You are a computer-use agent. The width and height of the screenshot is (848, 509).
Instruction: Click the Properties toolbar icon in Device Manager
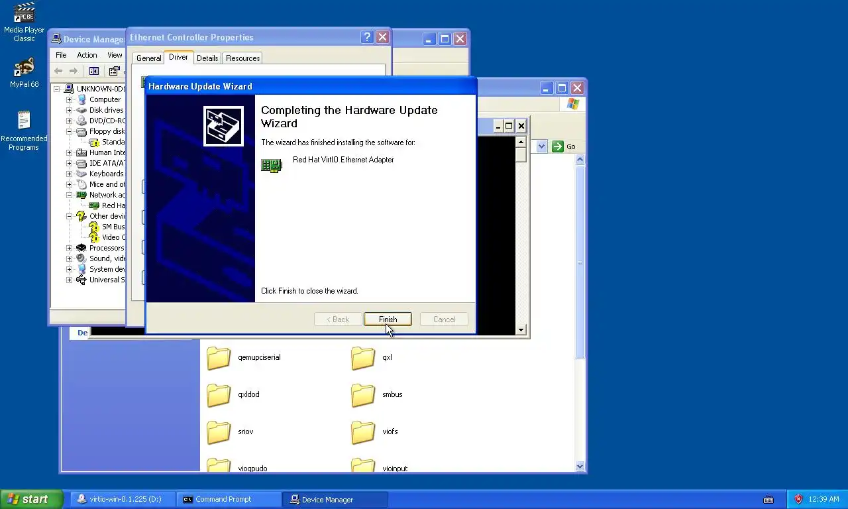tap(115, 71)
